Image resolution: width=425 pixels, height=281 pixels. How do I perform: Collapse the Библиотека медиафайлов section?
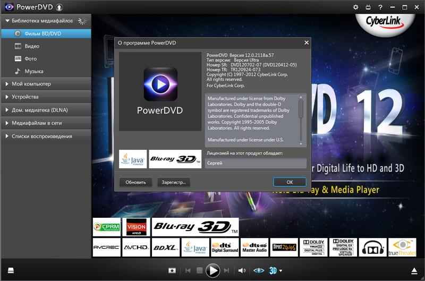(x=7, y=21)
